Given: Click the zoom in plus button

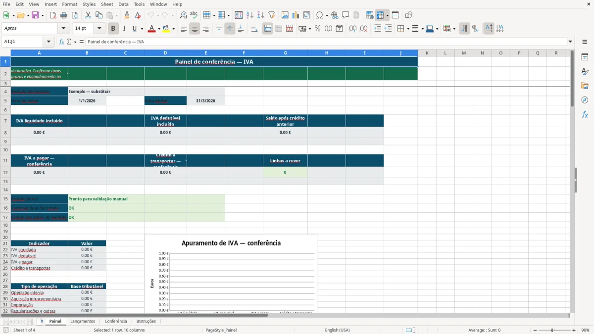Looking at the screenshot, I should click(x=574, y=330).
